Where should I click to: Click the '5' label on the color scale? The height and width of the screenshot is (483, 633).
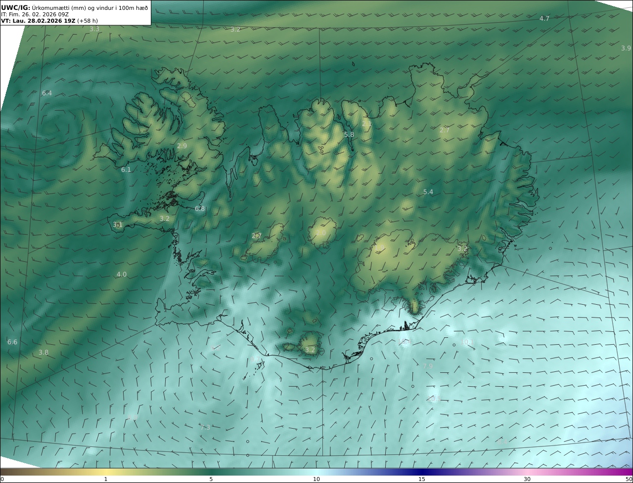click(x=211, y=479)
